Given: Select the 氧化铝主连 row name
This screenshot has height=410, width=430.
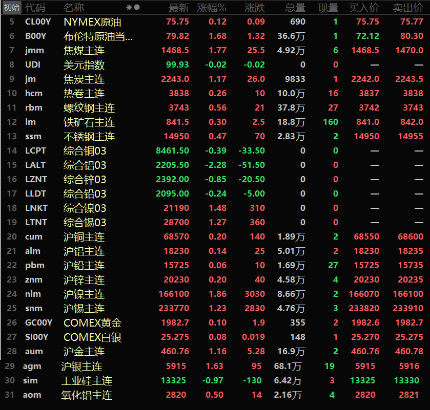Looking at the screenshot, I should tap(87, 395).
